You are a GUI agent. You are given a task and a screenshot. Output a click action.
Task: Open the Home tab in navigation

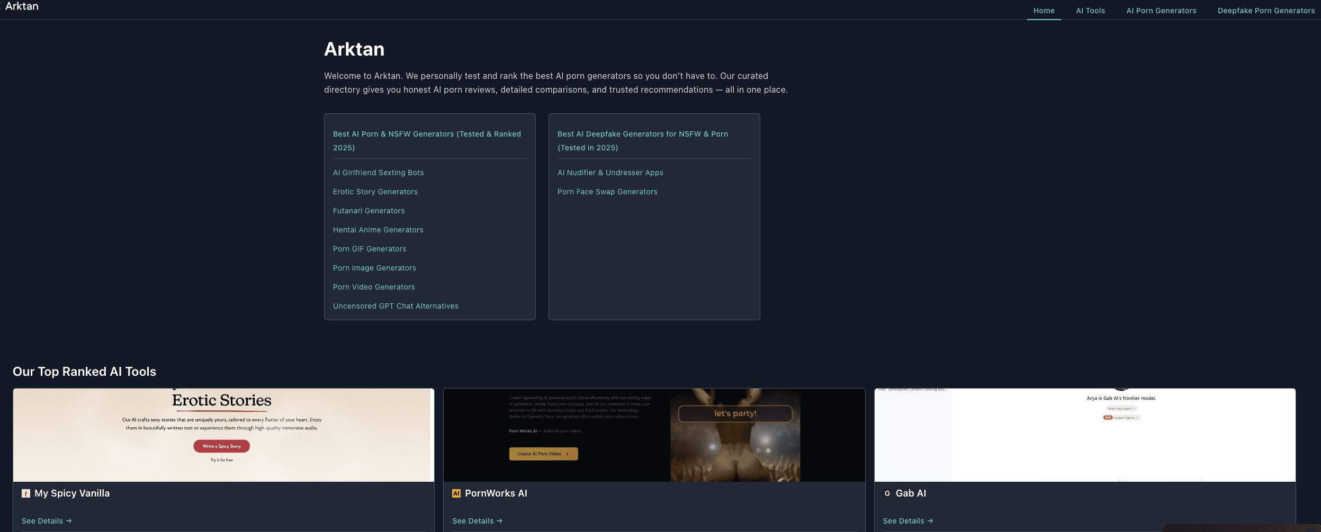(1044, 11)
